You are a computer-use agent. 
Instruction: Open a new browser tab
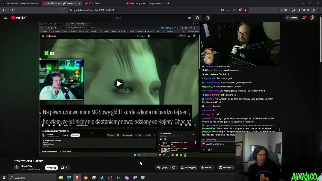(x=168, y=3)
